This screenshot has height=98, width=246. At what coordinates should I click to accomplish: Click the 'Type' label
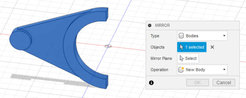pyautogui.click(x=155, y=36)
